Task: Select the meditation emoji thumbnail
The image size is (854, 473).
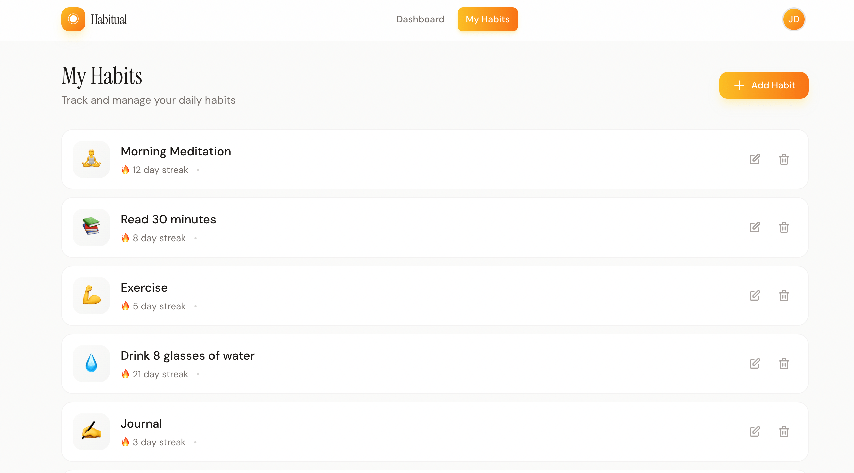Action: tap(91, 159)
